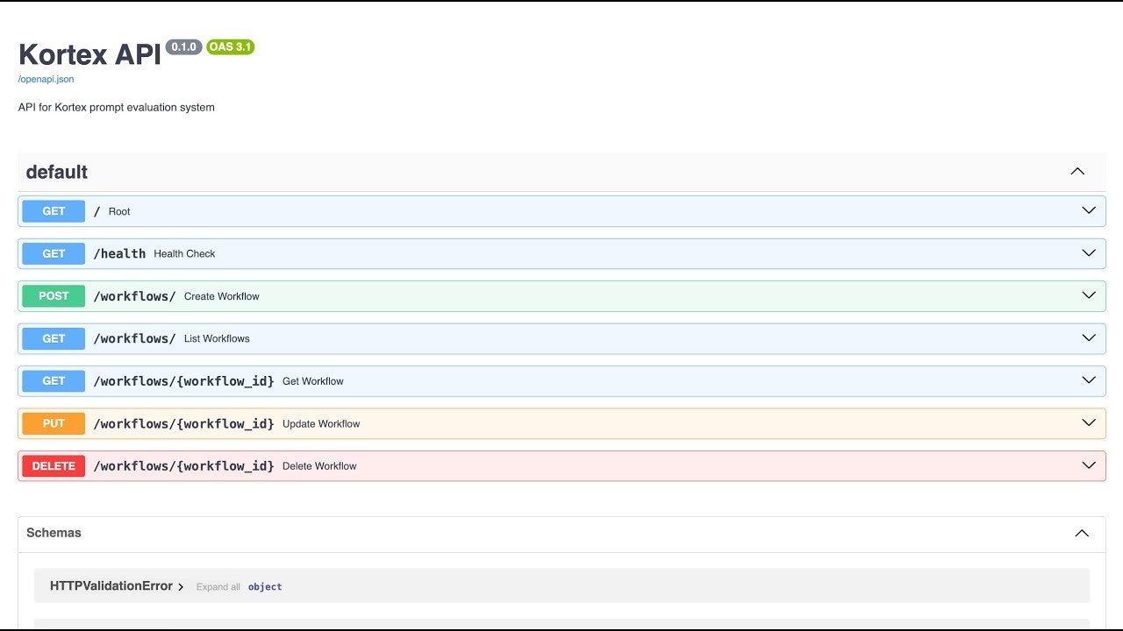
Task: Expand the Get Workflow row chevron
Action: point(1089,380)
